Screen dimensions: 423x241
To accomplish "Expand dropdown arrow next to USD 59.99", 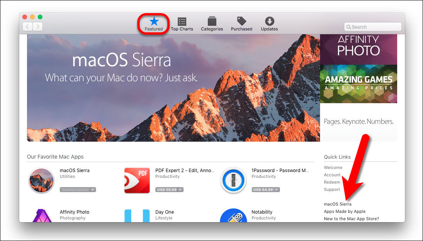I will 180,190.
